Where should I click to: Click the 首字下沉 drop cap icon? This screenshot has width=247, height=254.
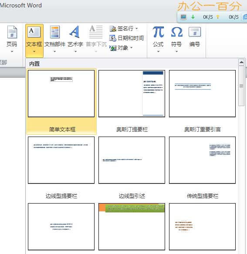pos(96,32)
